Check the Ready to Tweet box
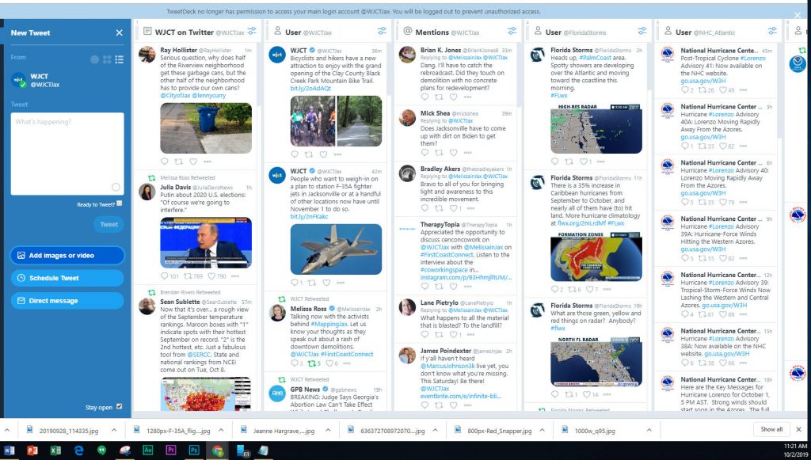811x460 pixels. (120, 203)
